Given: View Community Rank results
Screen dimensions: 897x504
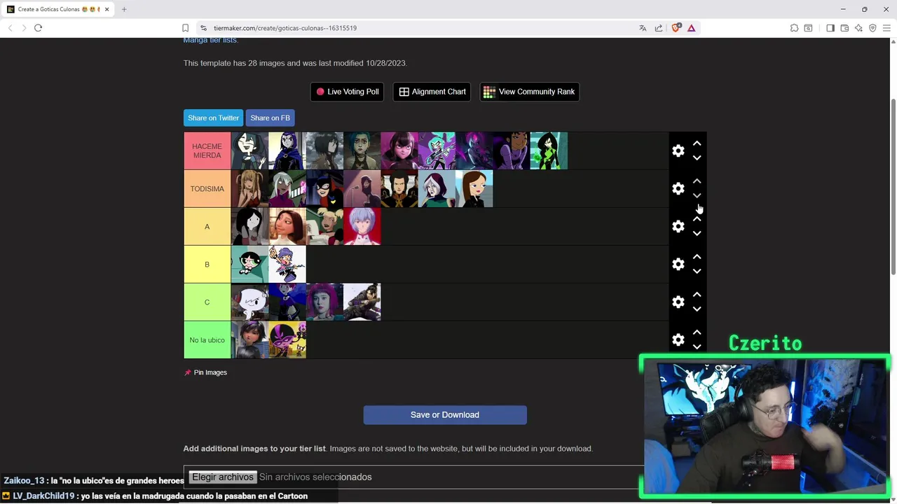Looking at the screenshot, I should click(x=529, y=92).
